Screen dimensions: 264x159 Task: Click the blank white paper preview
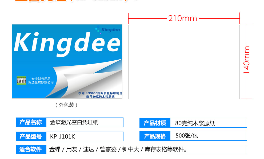click(184, 62)
